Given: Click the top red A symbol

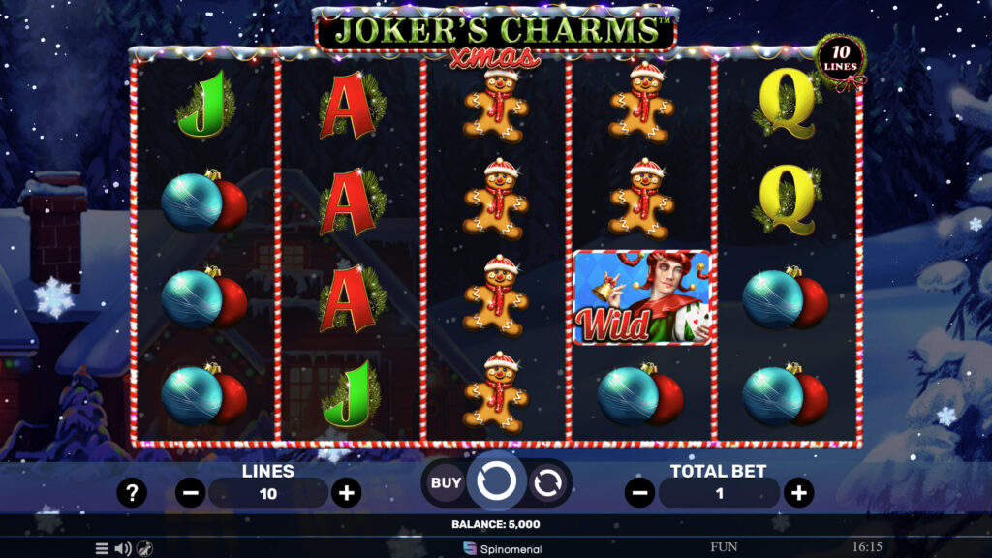Looking at the screenshot, I should [x=350, y=105].
